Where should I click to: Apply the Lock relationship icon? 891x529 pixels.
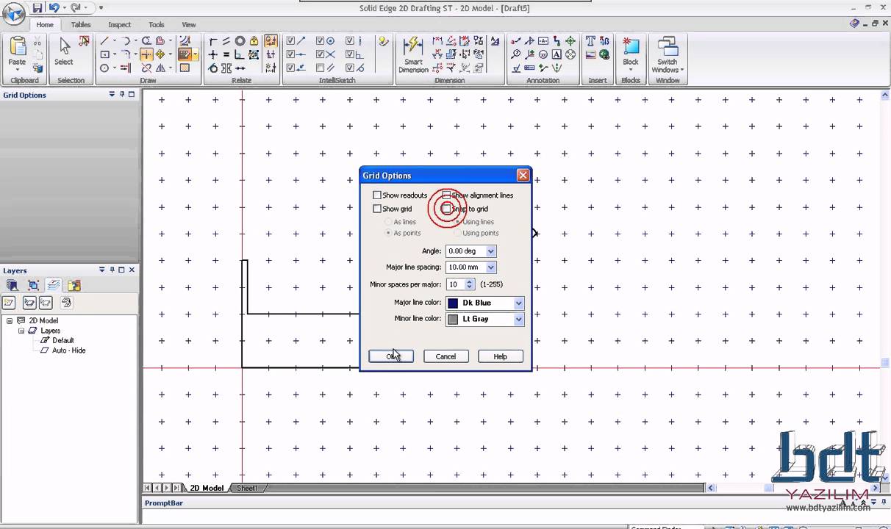pos(254,41)
